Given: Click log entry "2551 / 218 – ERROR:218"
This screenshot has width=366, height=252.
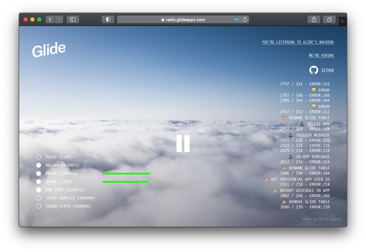Looking at the screenshot, I should click(305, 184).
